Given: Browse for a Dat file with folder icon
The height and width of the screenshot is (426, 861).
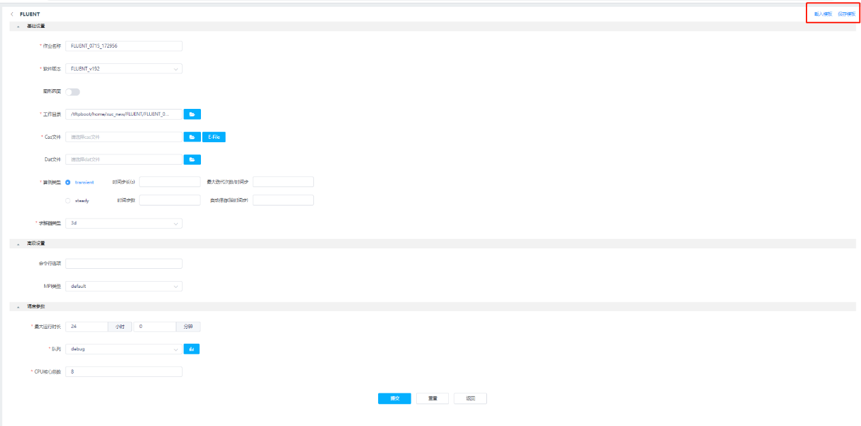Looking at the screenshot, I should pos(192,159).
